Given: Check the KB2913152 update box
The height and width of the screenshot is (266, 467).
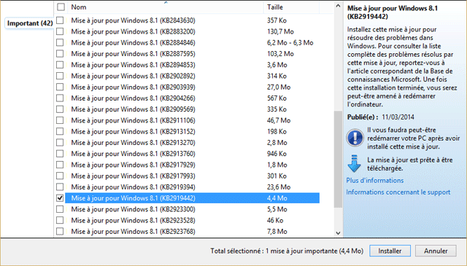Looking at the screenshot, I should (60, 131).
